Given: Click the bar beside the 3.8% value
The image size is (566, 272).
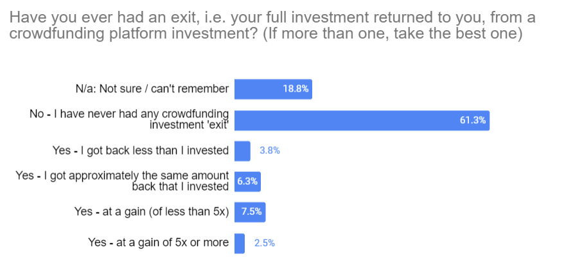Looking at the screenshot, I should click(242, 151).
